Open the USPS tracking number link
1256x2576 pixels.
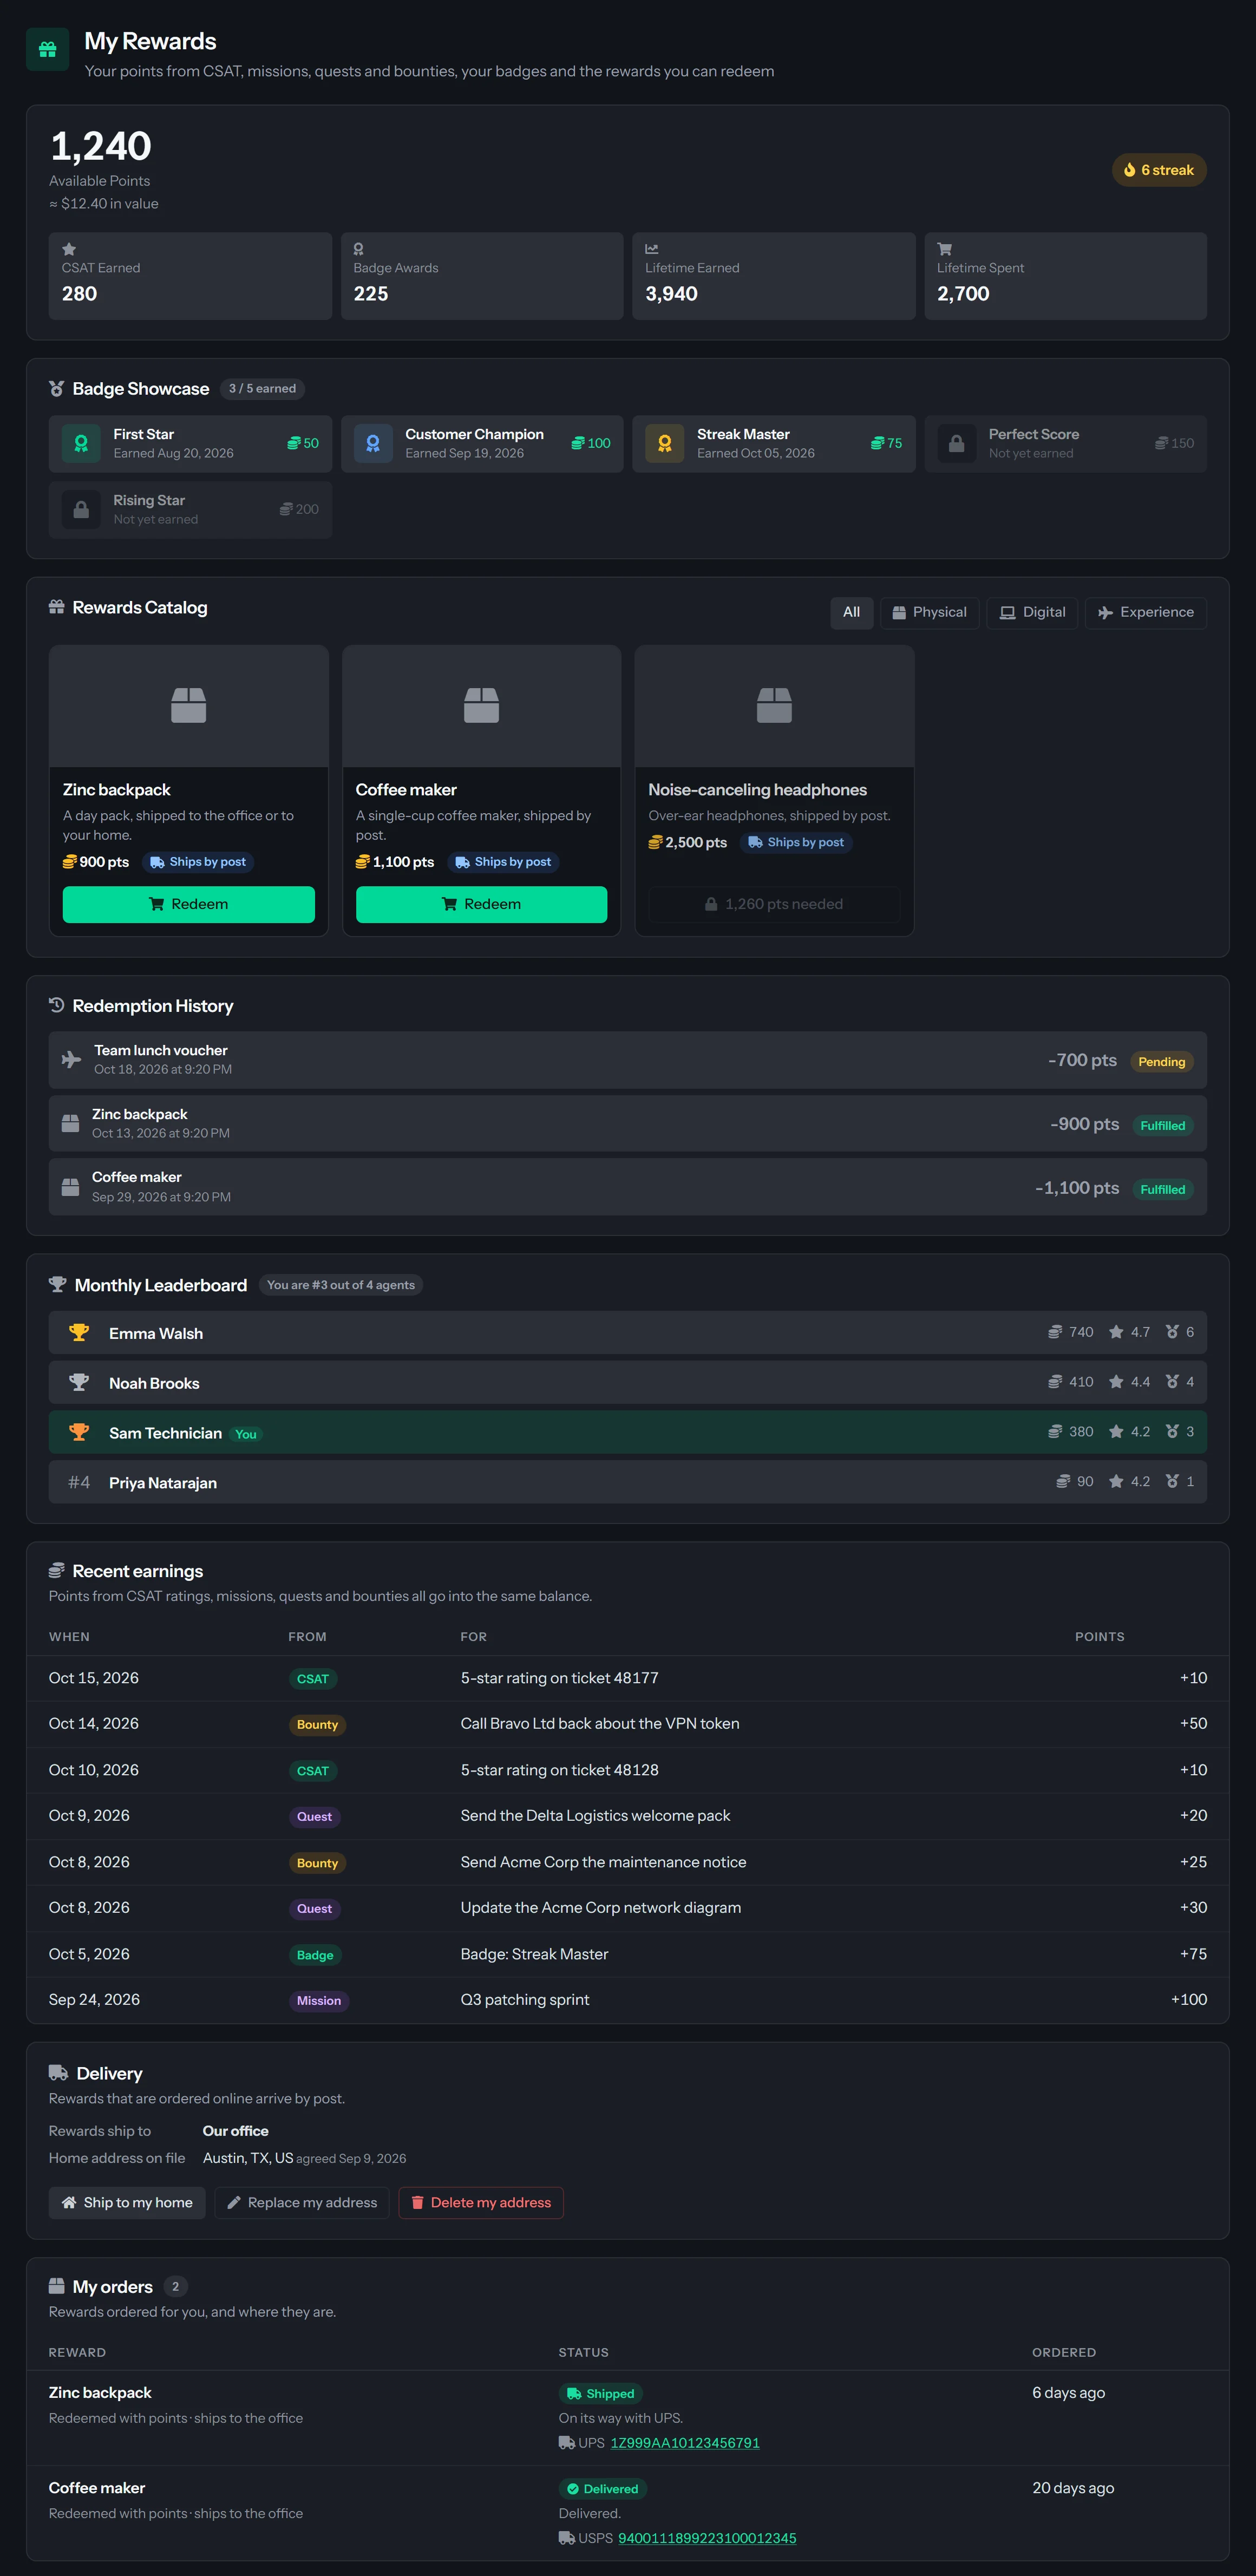coord(707,2537)
